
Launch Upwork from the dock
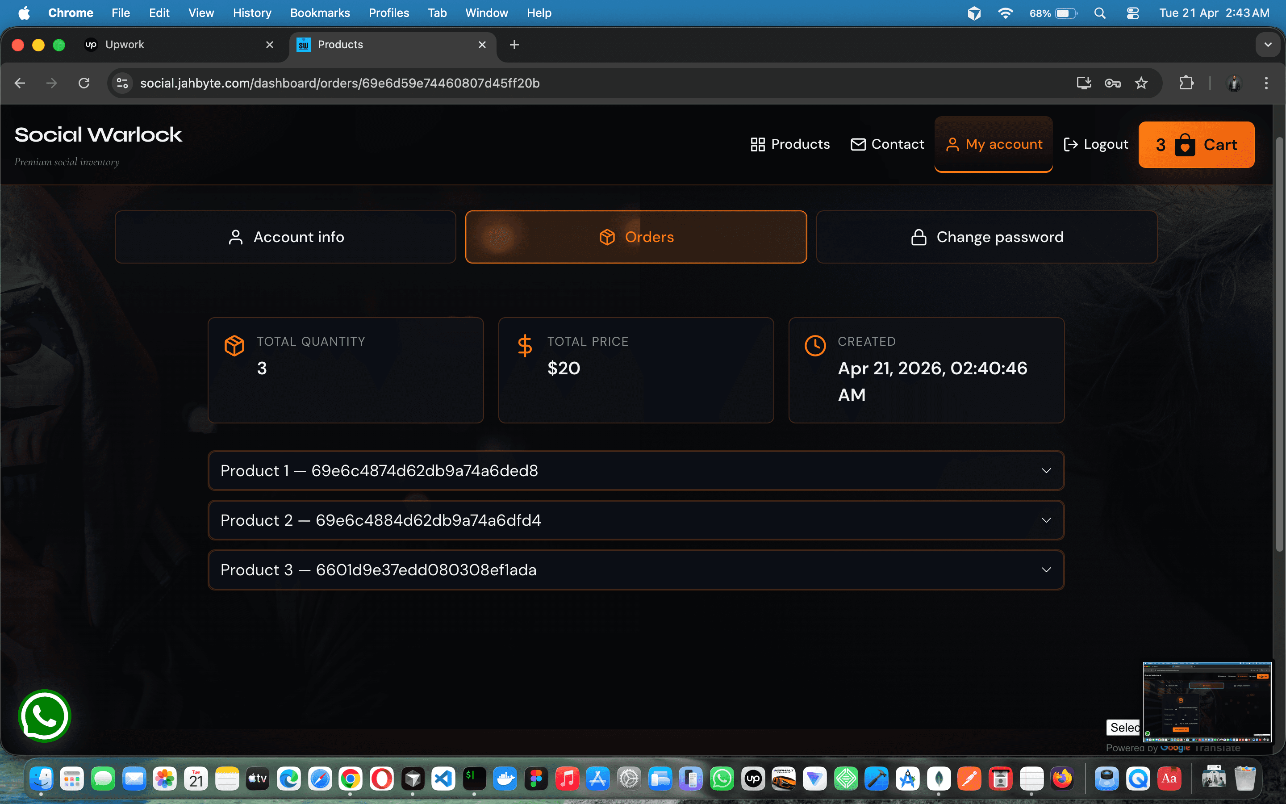coord(753,779)
